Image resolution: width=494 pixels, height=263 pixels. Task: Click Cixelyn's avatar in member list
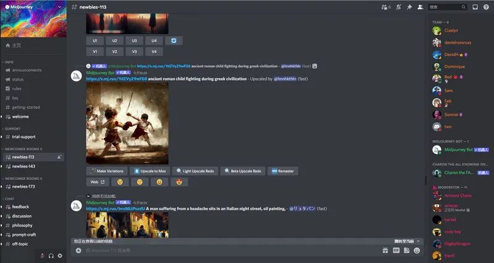[437, 30]
